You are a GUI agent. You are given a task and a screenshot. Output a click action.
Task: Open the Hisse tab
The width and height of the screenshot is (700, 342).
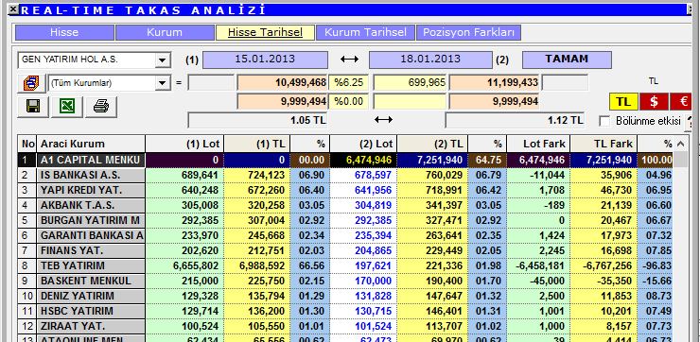click(x=64, y=32)
